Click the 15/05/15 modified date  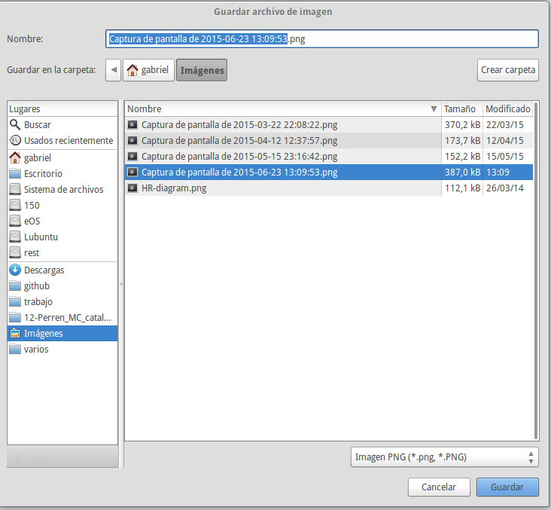click(505, 156)
